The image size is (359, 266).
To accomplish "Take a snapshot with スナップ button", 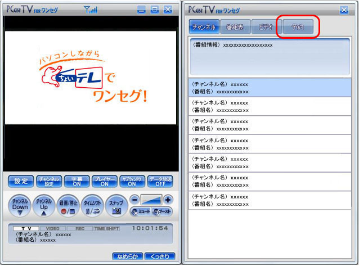I will coord(116,205).
